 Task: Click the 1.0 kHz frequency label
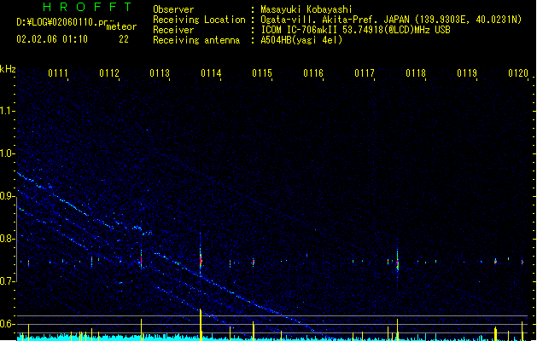7,153
